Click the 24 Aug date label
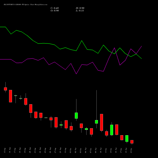Screen dimensions: 158x158 [40, 150]
